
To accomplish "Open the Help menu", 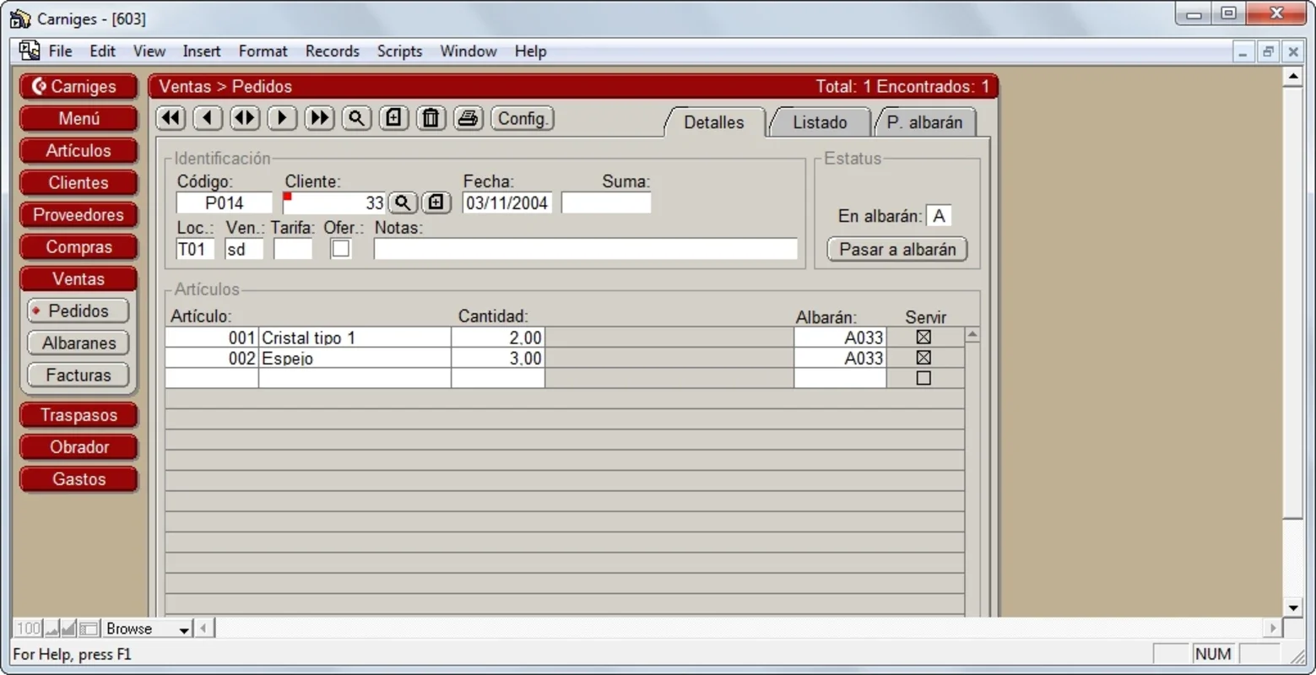I will [531, 51].
